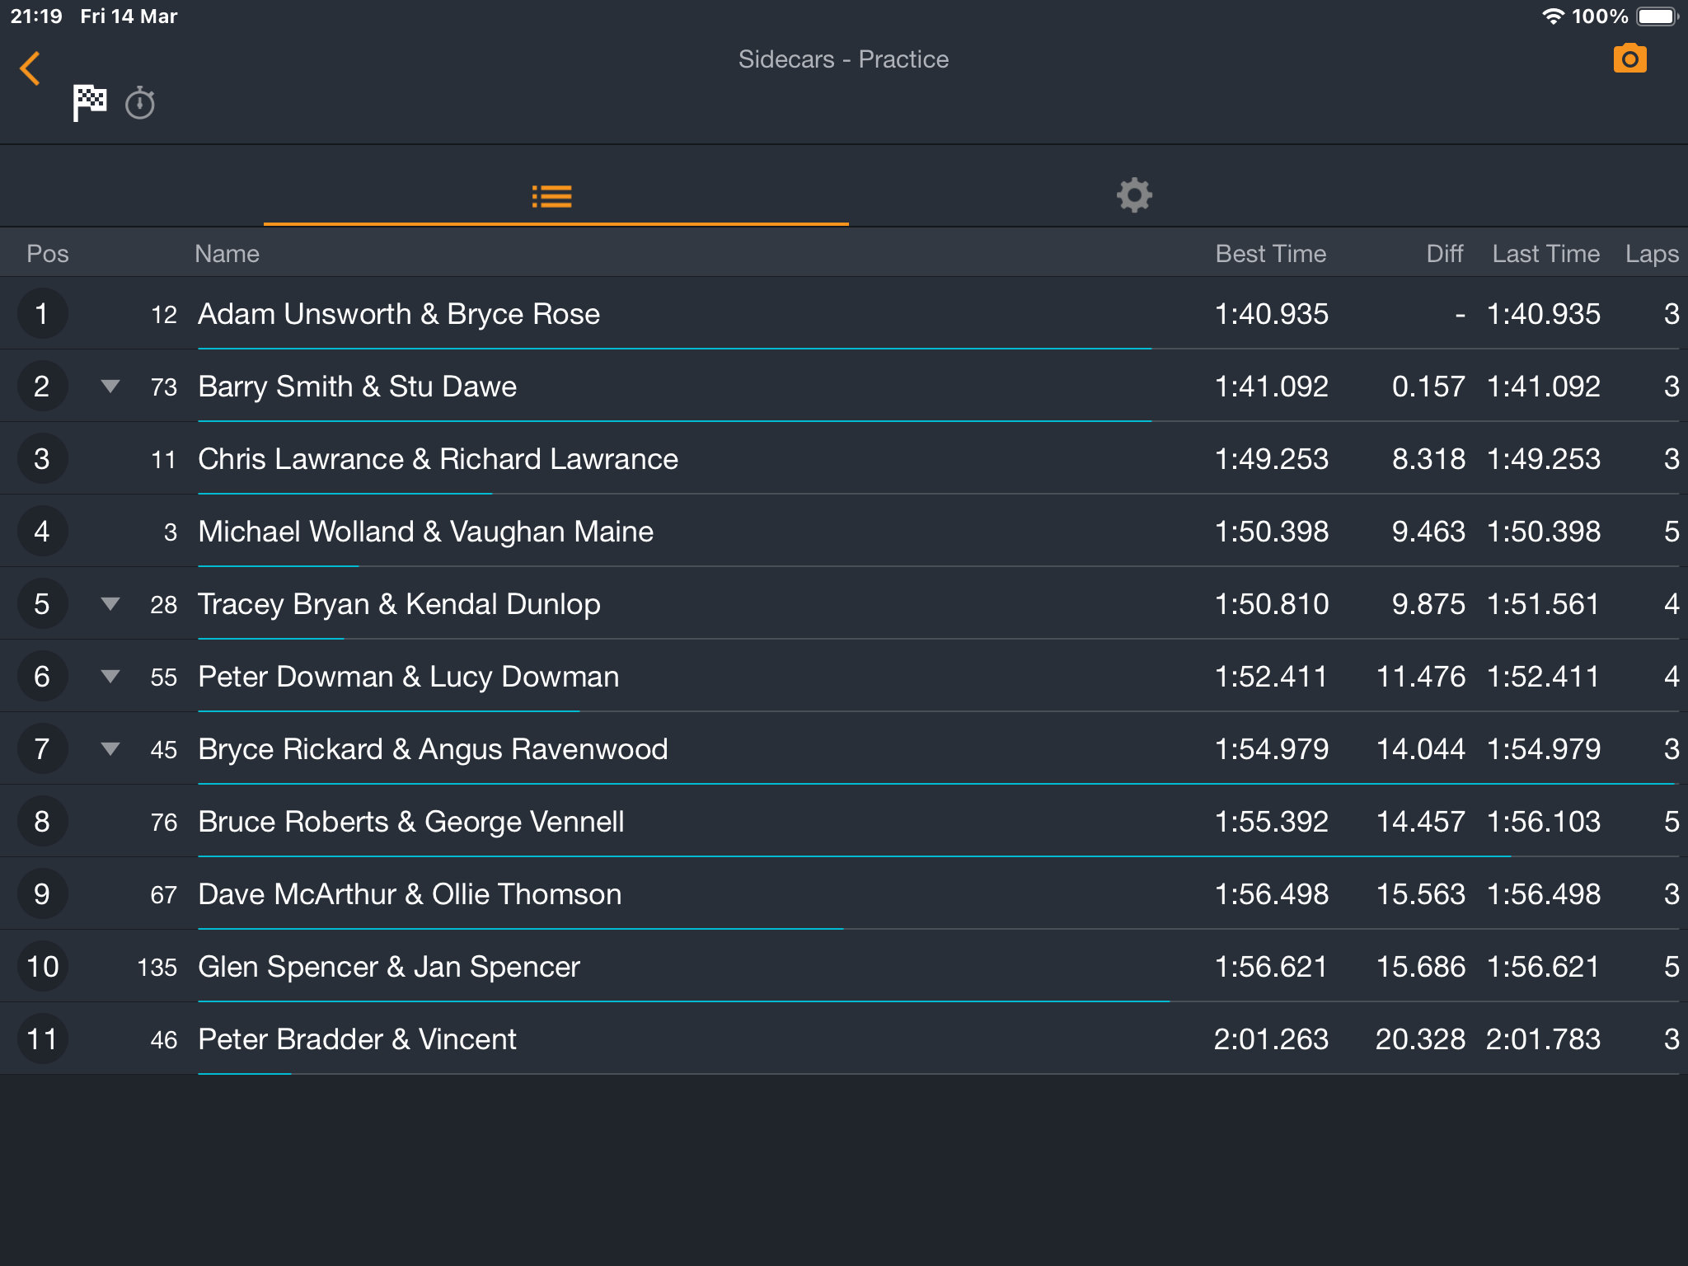Expand Barry Smith & Stu Dawe row arrow

(x=110, y=386)
